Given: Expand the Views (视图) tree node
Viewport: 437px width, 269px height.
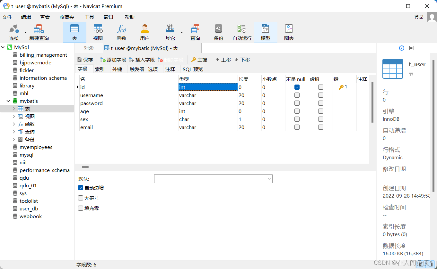Looking at the screenshot, I should [x=14, y=117].
